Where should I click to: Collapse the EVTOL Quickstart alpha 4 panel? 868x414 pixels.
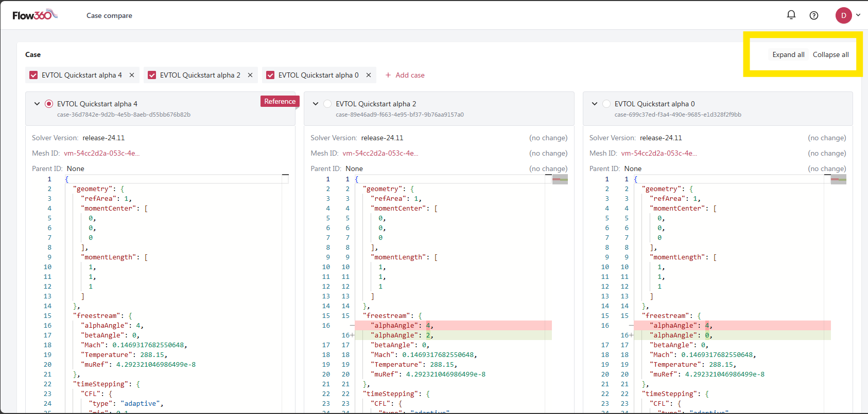(37, 104)
